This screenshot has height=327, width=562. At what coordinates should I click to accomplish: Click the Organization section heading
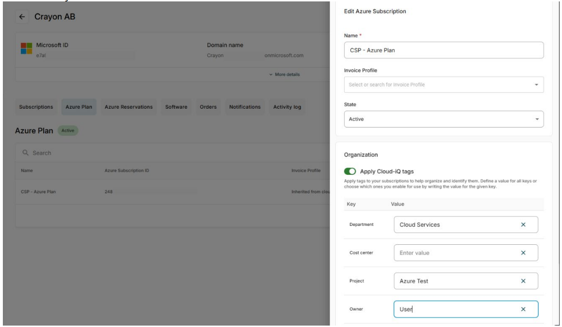[x=361, y=155]
